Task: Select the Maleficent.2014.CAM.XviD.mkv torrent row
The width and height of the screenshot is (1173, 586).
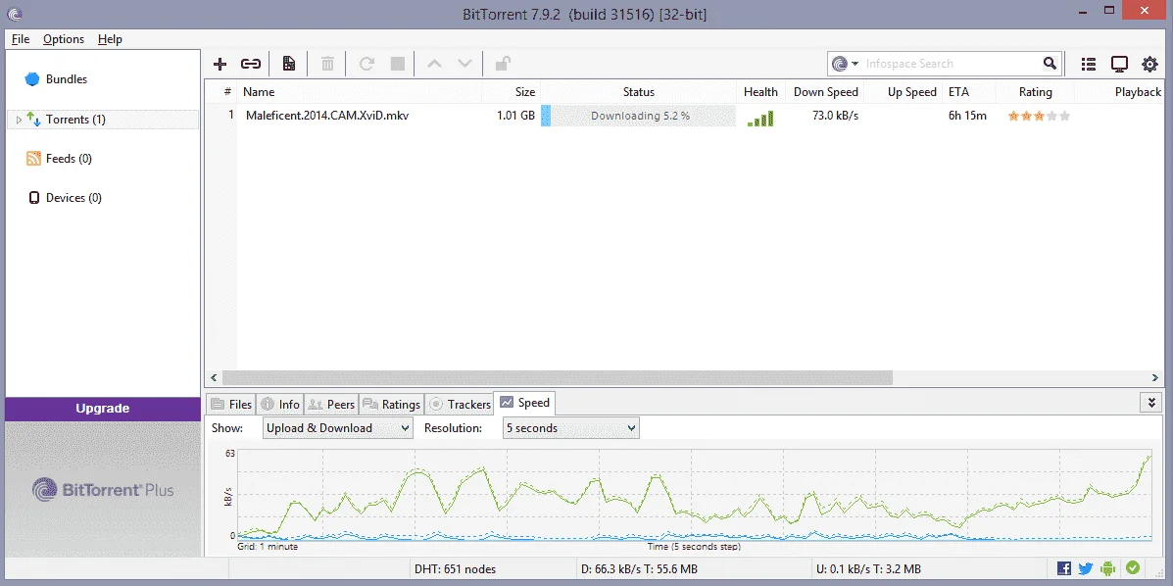Action: (x=685, y=116)
